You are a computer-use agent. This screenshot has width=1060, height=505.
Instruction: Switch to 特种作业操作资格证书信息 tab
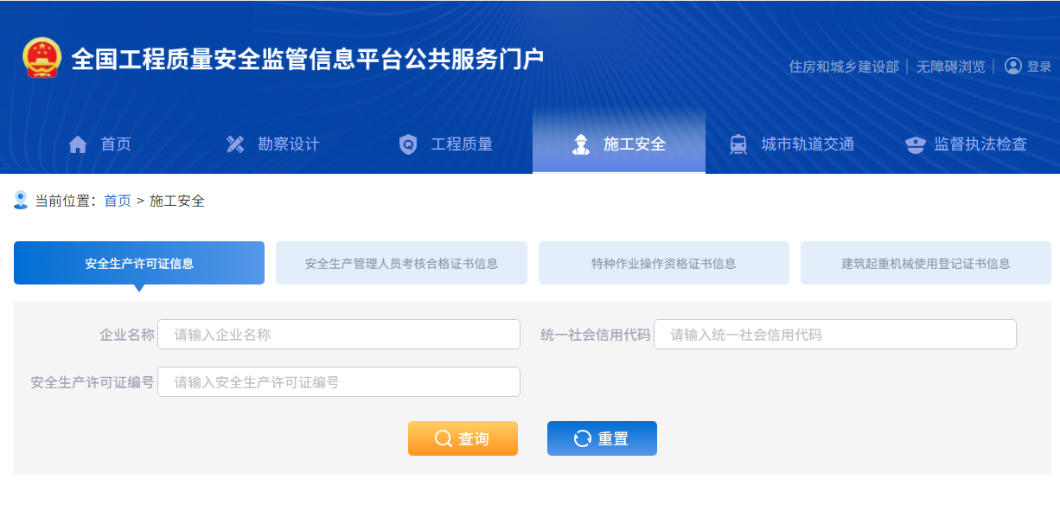click(664, 263)
